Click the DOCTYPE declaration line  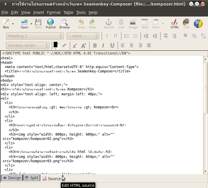pyautogui.click(x=66, y=53)
